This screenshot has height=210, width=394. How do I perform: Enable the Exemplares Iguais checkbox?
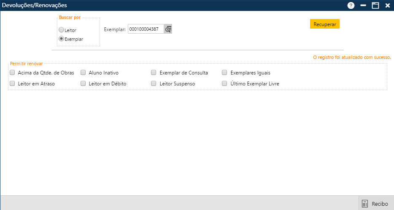pyautogui.click(x=225, y=72)
